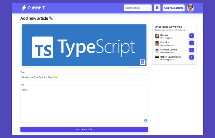Click 'Obserwujących: 2' under Robert Lewandowski
The image size is (215, 138).
click(x=167, y=60)
